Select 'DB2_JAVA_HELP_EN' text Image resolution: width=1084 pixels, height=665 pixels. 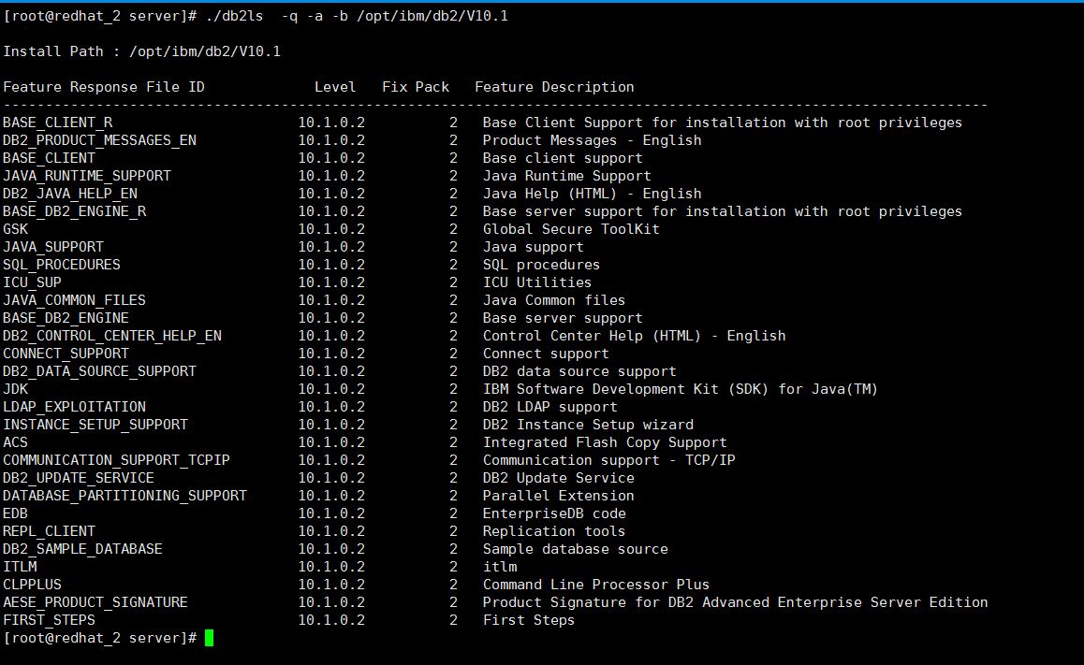[x=70, y=194]
